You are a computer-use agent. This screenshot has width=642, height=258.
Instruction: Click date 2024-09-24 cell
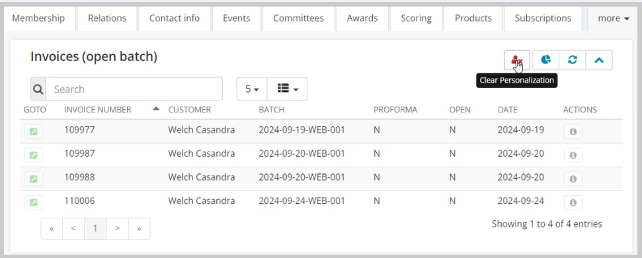[521, 200]
